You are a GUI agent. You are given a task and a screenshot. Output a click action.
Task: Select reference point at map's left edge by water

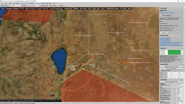1,18
